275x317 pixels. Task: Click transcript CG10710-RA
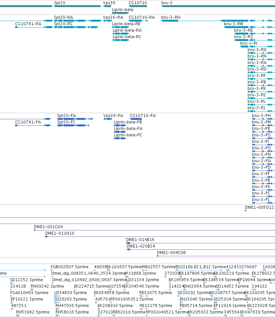click(x=138, y=21)
